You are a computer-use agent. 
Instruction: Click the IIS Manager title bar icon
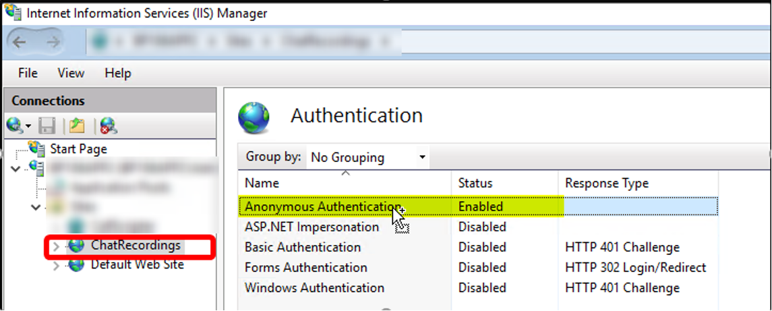(x=12, y=12)
